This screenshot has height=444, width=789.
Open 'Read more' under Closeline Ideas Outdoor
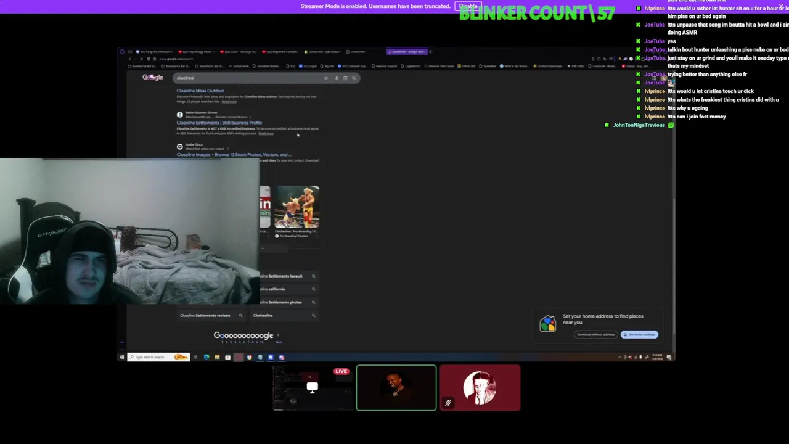pos(229,101)
